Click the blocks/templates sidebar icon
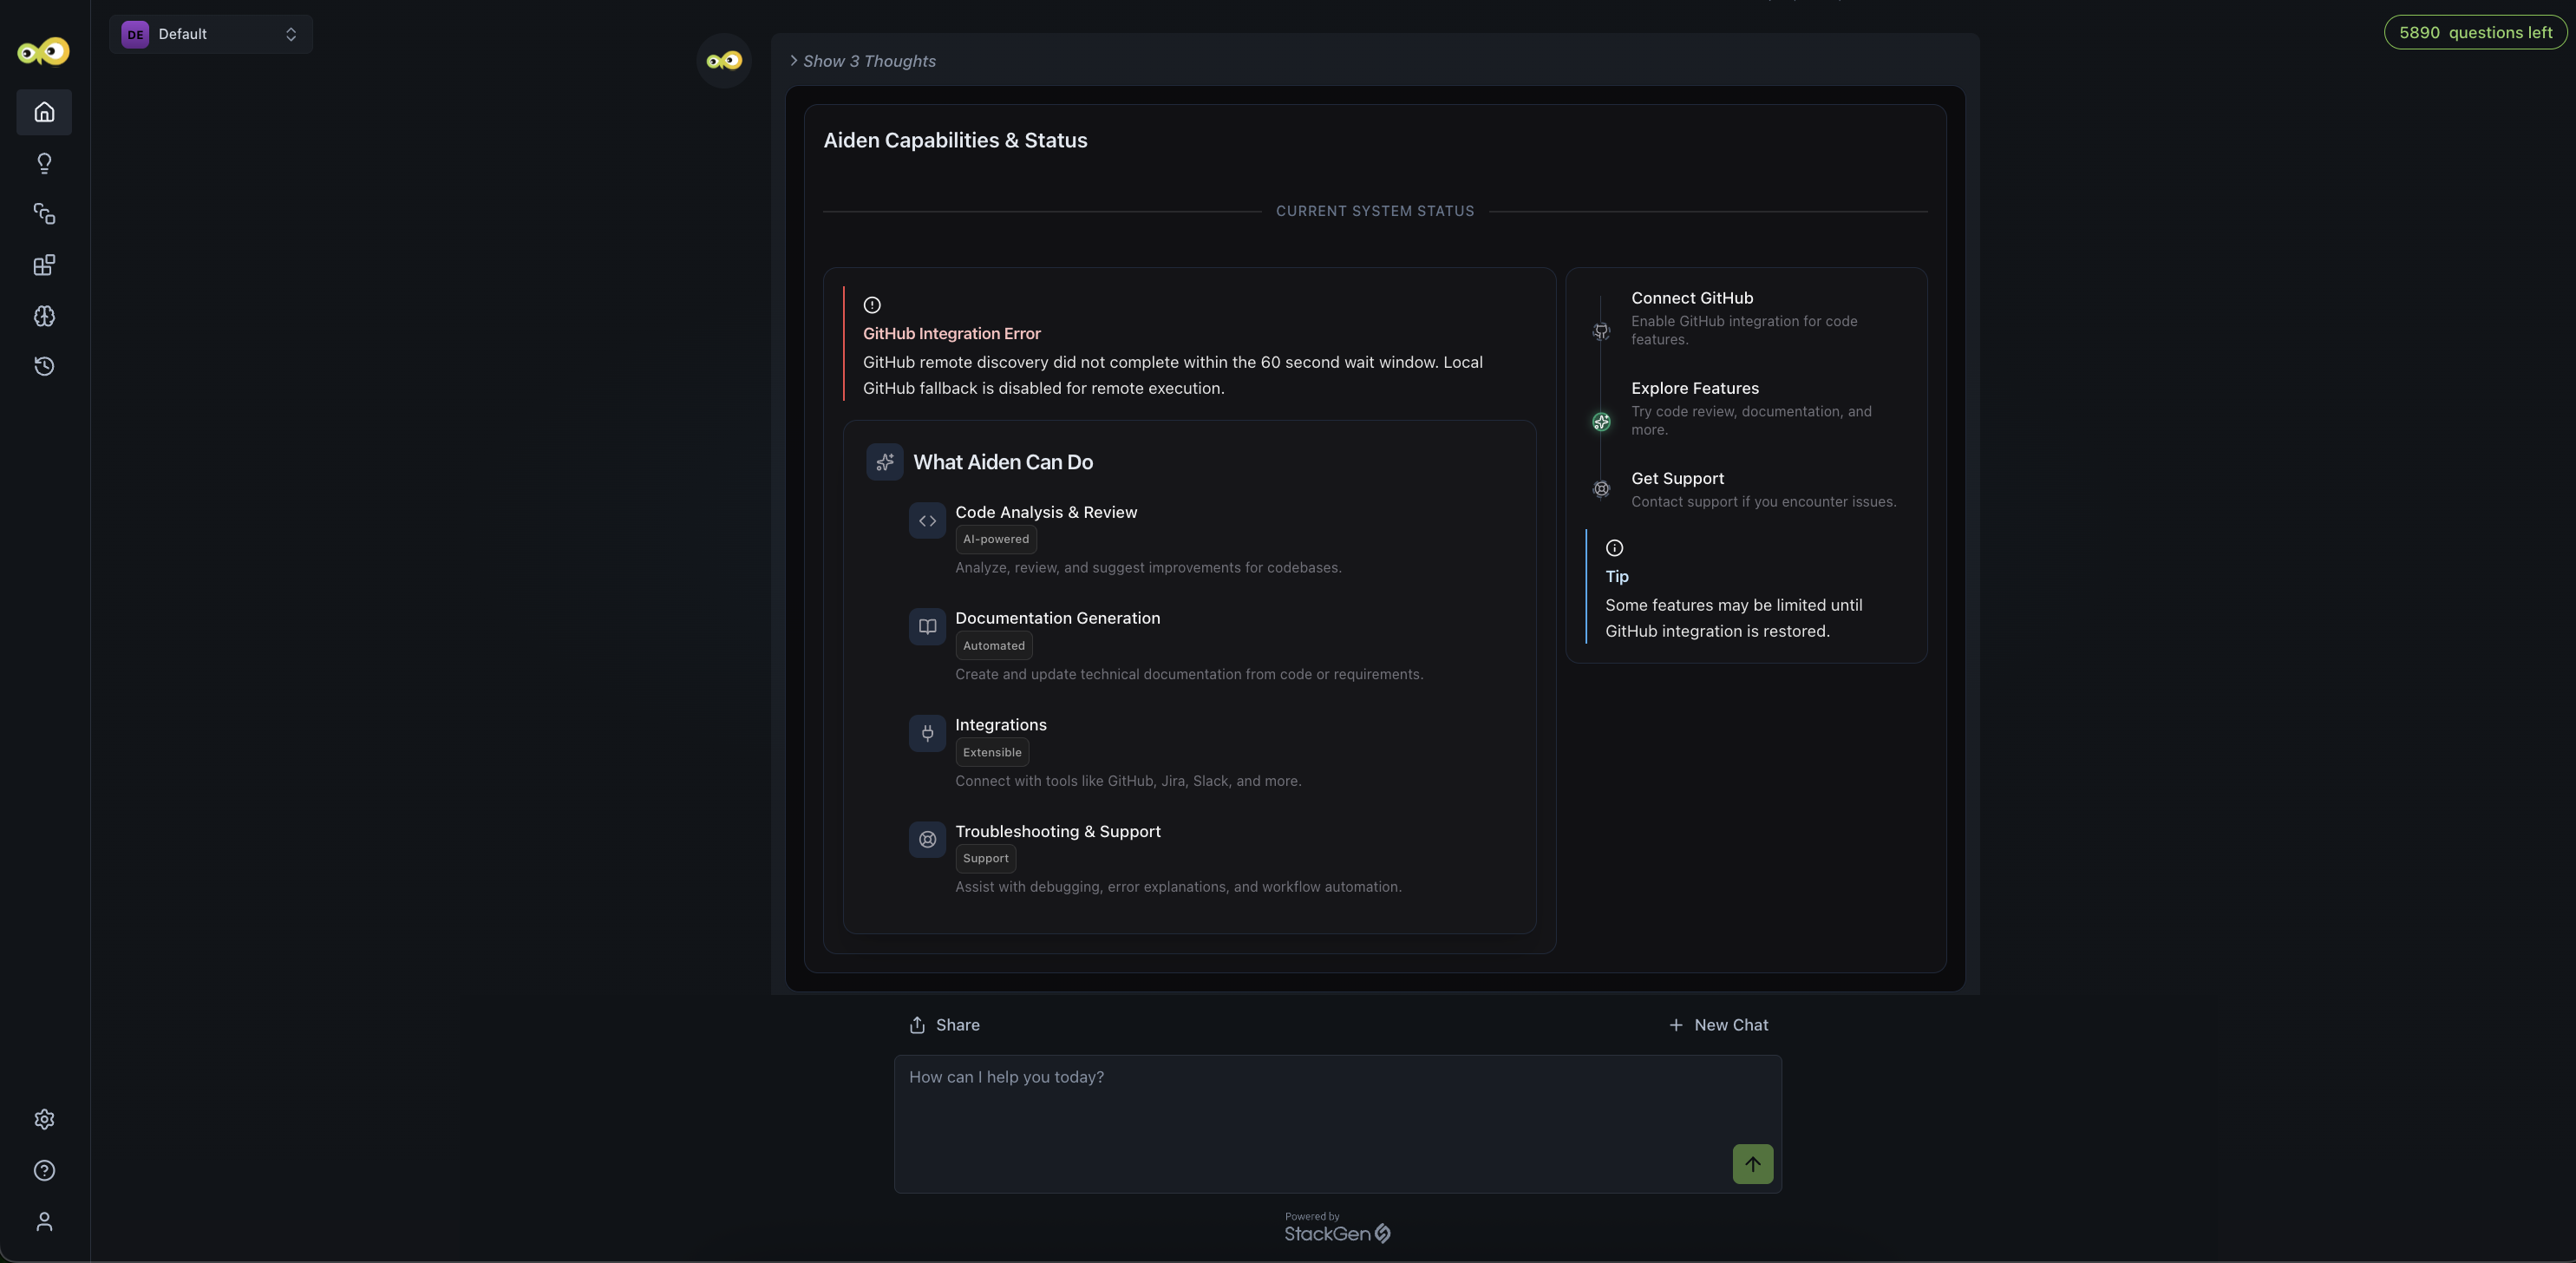Viewport: 2576px width, 1263px height. click(44, 265)
